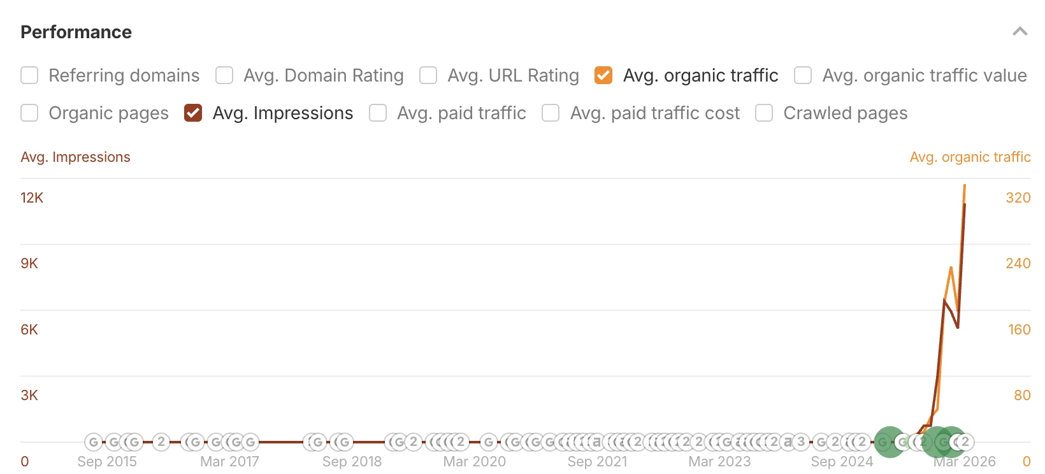
Task: Disable the Avg. Impressions checkbox
Action: click(x=193, y=113)
